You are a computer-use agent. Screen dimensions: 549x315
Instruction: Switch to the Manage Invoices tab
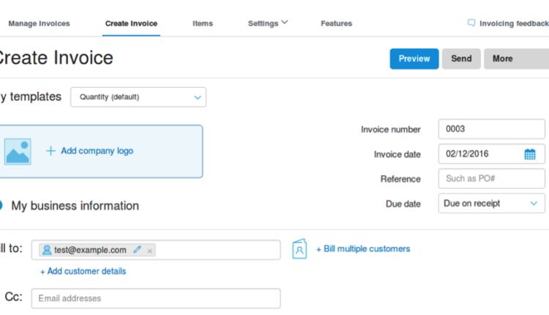pyautogui.click(x=39, y=23)
